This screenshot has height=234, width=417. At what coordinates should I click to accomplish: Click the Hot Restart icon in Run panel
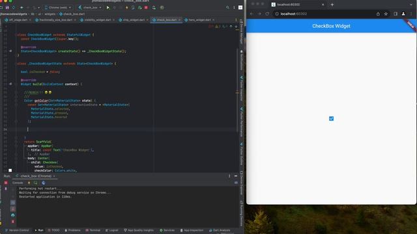[x=36, y=183]
